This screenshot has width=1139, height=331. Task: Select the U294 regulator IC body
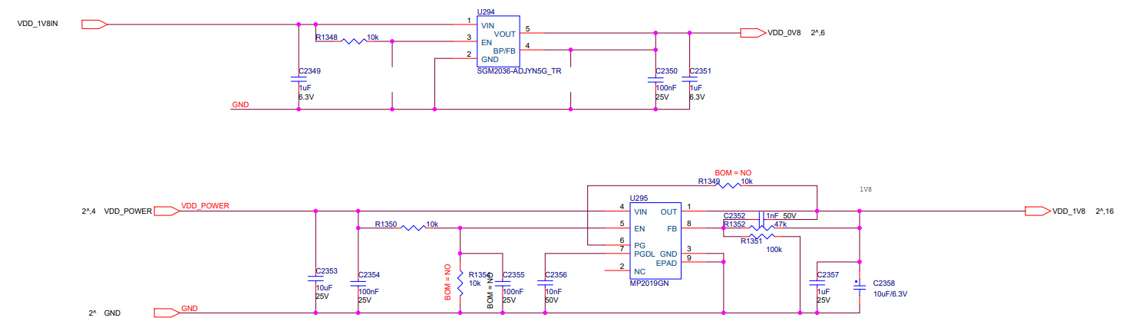(497, 41)
